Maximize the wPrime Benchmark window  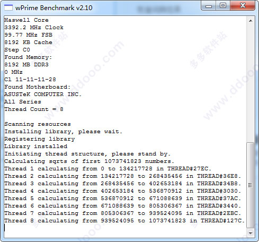[223, 6]
